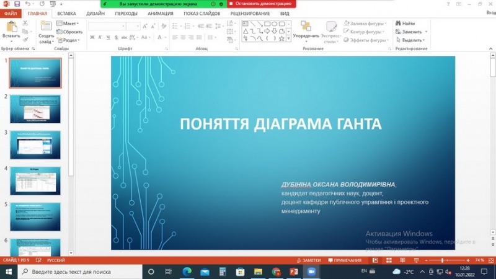Click the Упорядочить arrange icon
Viewport: 496px width, 279px height.
point(306,26)
